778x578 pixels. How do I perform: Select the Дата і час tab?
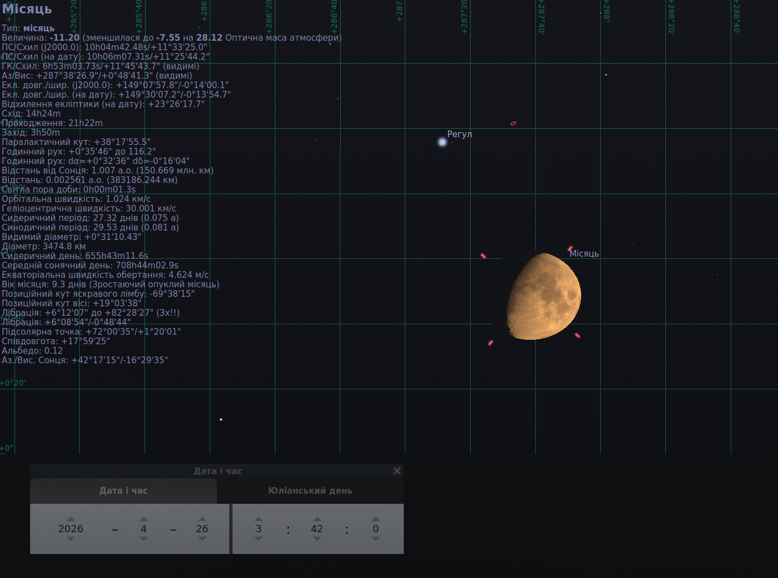[x=123, y=491]
